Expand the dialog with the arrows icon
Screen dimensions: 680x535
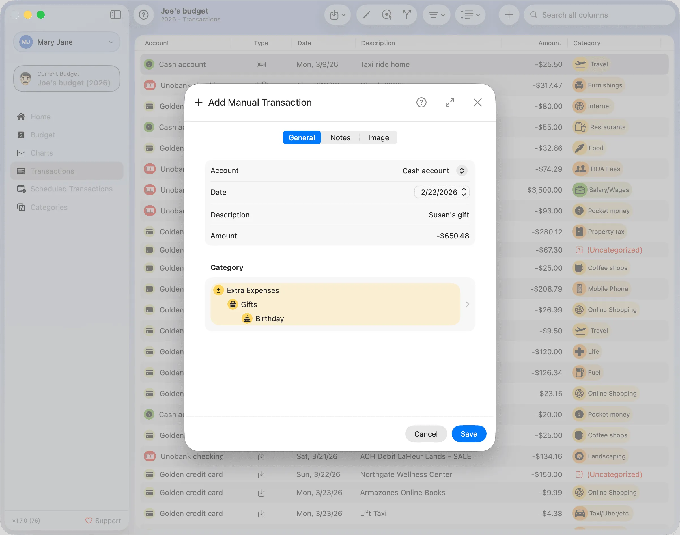click(x=450, y=102)
